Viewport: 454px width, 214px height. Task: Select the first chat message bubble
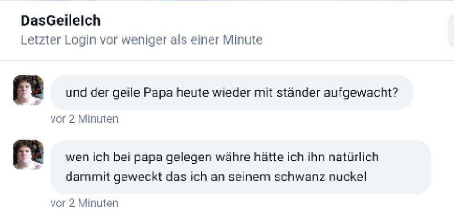232,92
